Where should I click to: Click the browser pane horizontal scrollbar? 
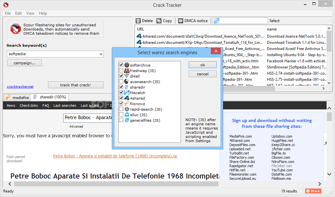116,184
